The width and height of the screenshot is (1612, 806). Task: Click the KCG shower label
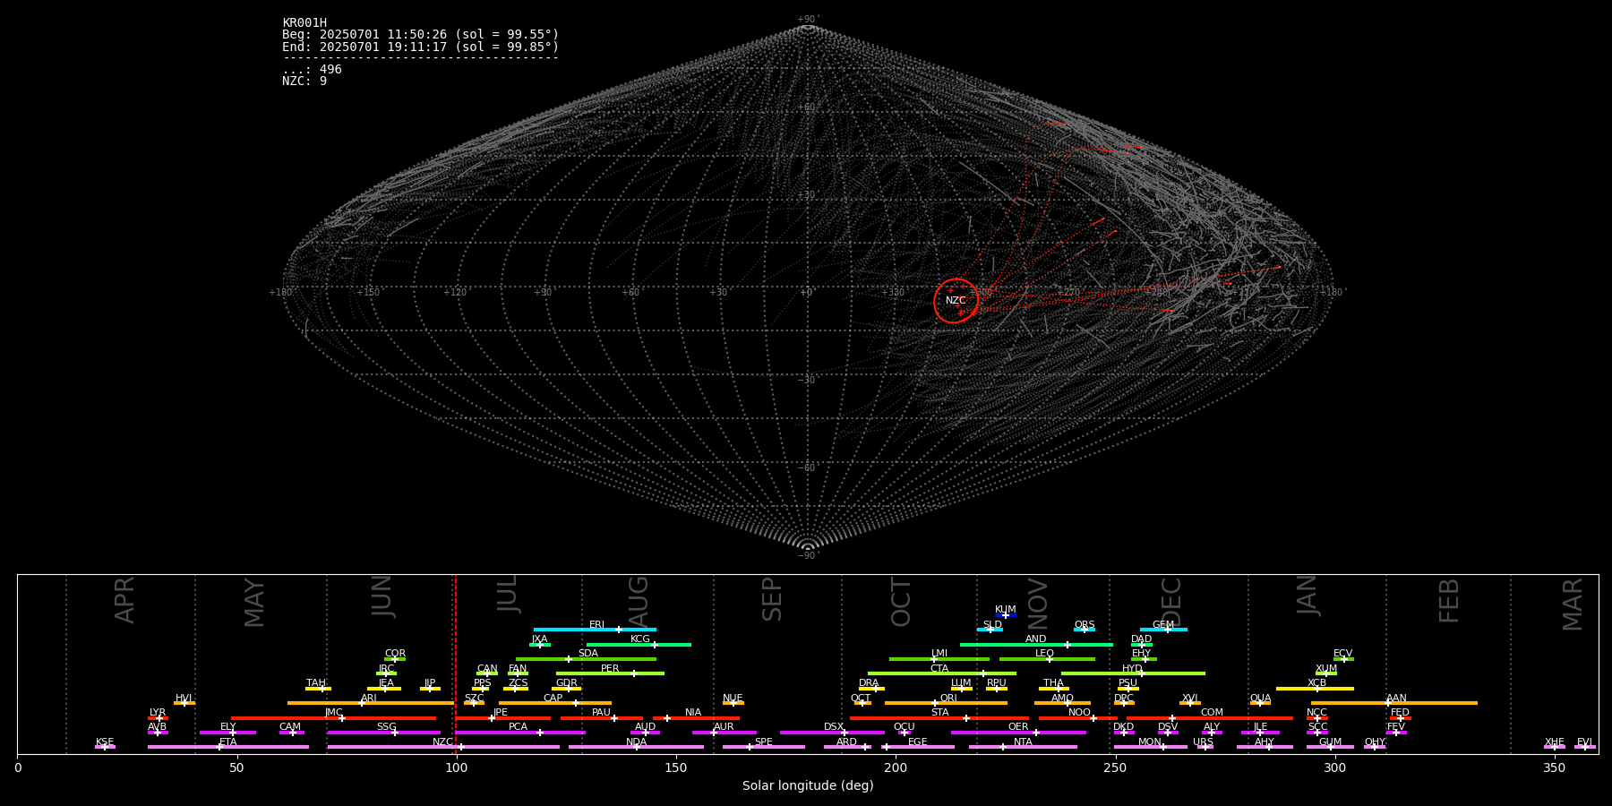pos(640,639)
